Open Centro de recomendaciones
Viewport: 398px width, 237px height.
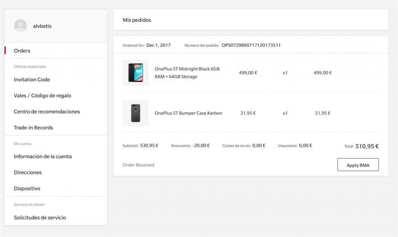click(47, 112)
